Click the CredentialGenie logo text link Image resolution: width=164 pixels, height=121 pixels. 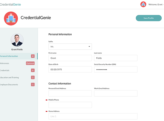[10, 4]
